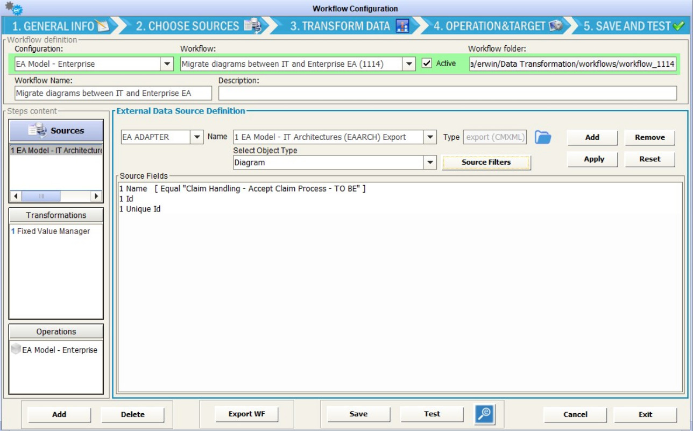Click the Description input field
The height and width of the screenshot is (431, 693).
point(448,93)
